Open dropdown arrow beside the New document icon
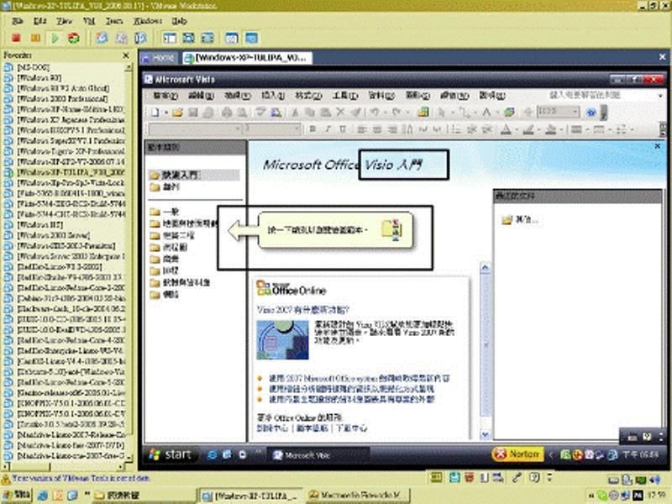 tap(165, 113)
